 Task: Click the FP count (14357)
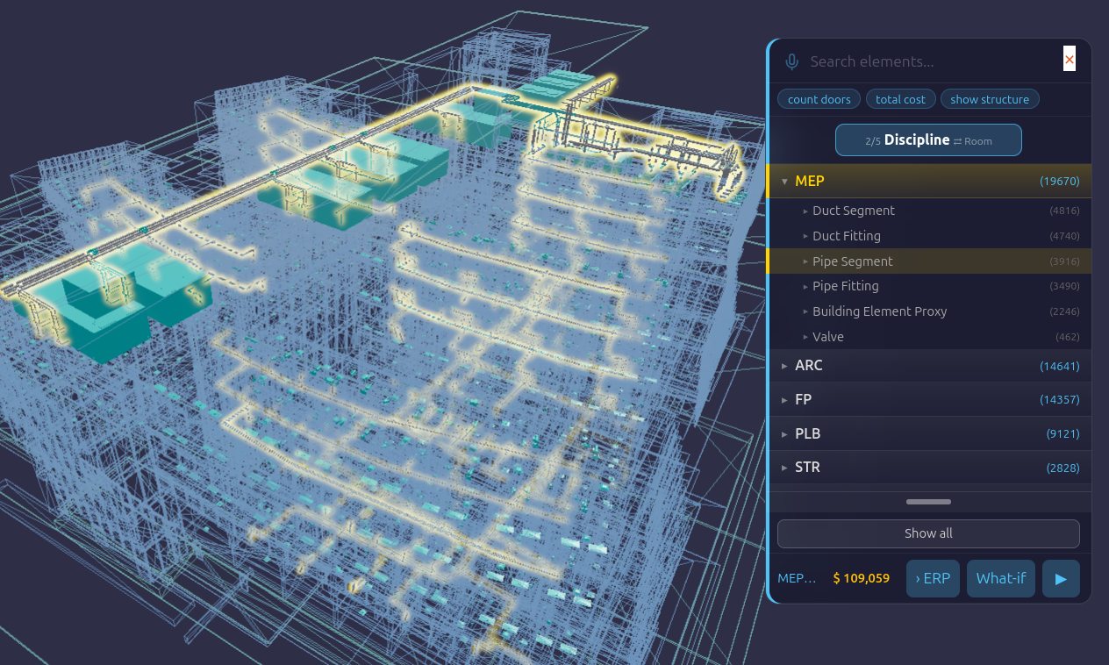(1060, 399)
